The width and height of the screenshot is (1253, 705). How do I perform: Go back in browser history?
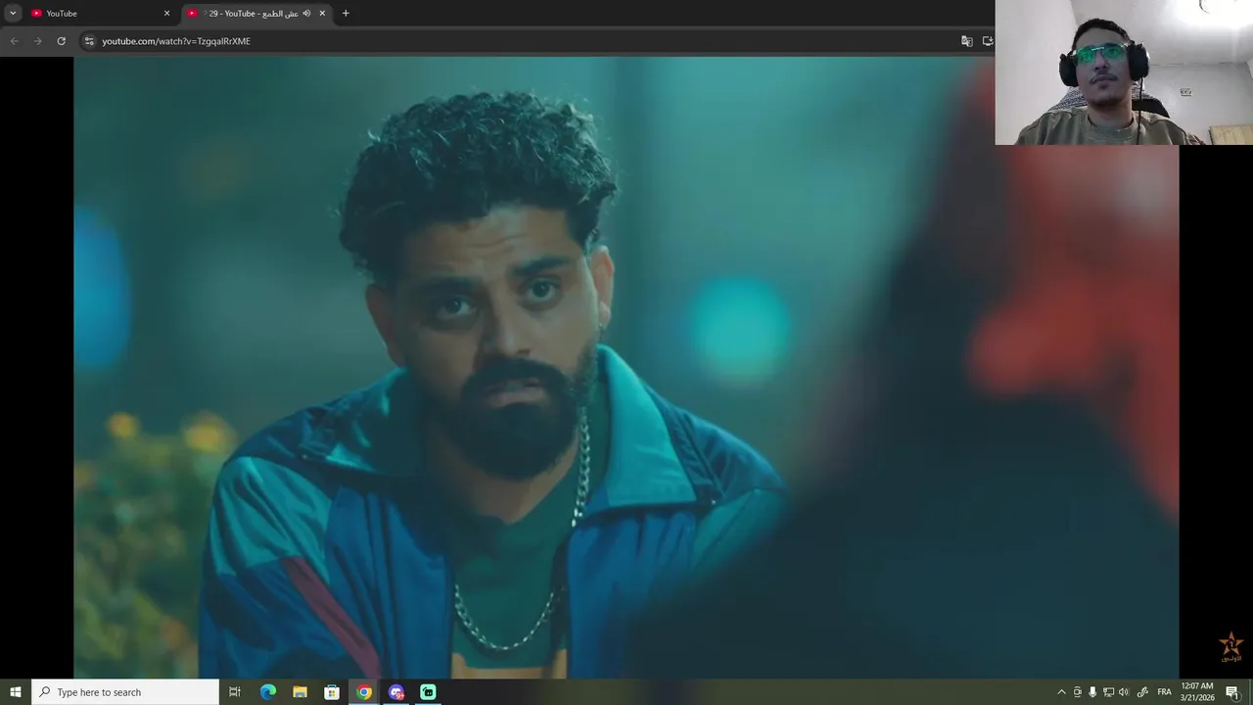coord(14,41)
